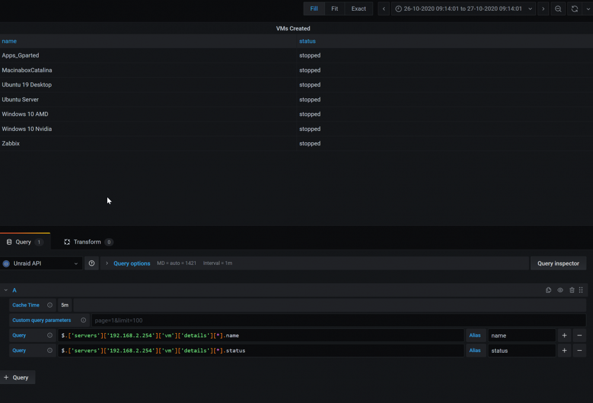This screenshot has height=403, width=593.
Task: Edit Alias field containing name
Action: (x=521, y=335)
